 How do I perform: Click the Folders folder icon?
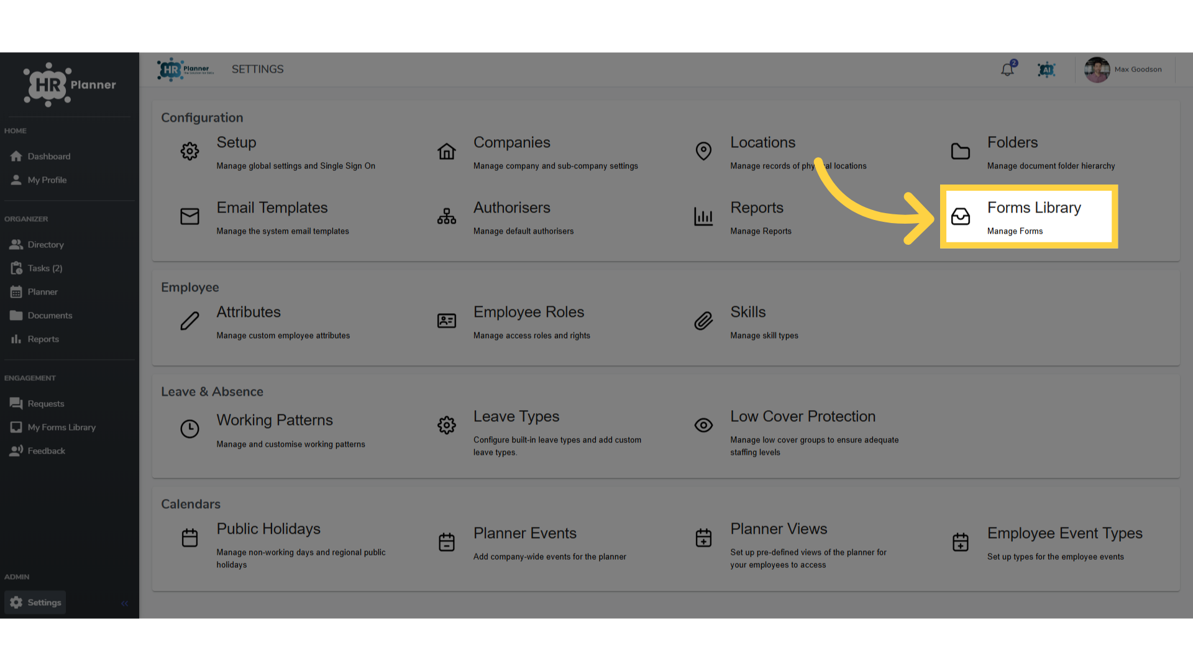(x=961, y=151)
